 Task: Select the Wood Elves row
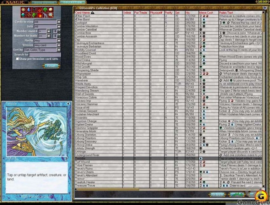pyautogui.click(x=169, y=57)
